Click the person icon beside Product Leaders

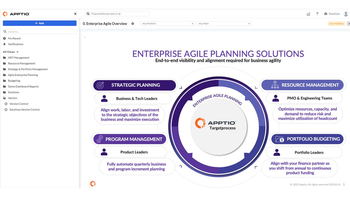[104, 152]
